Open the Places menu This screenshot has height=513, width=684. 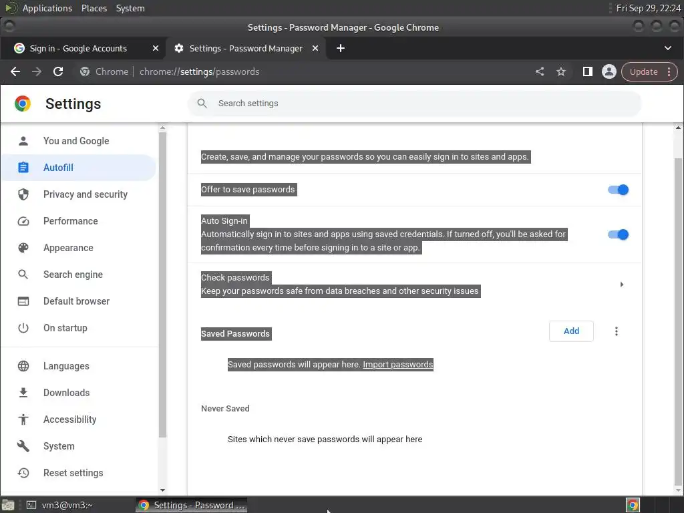pos(94,8)
